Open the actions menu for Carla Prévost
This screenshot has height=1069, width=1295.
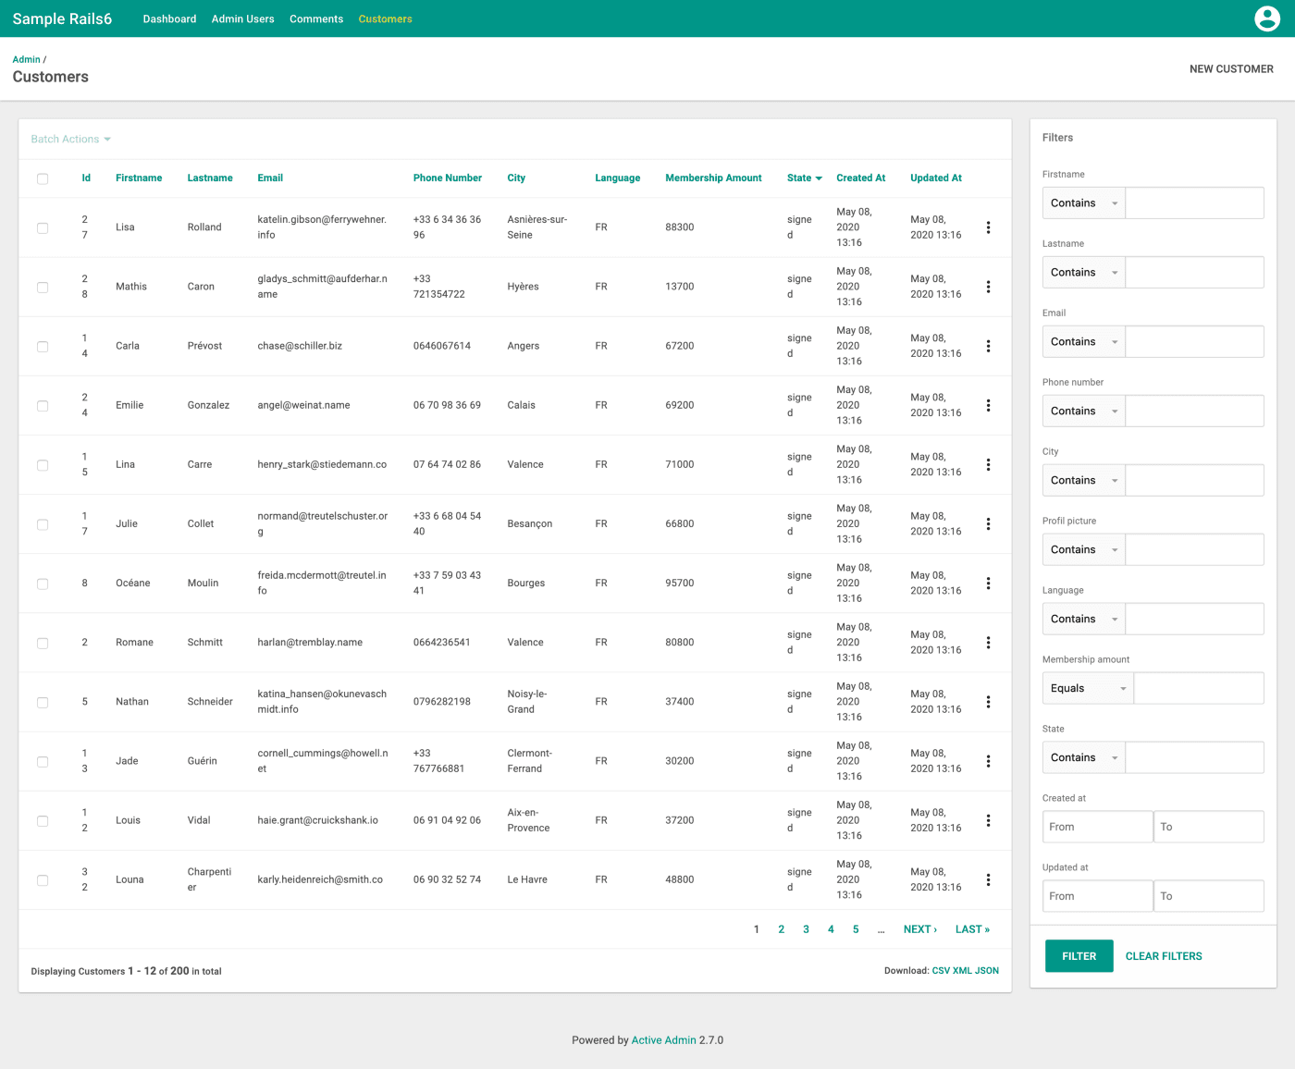pyautogui.click(x=988, y=346)
